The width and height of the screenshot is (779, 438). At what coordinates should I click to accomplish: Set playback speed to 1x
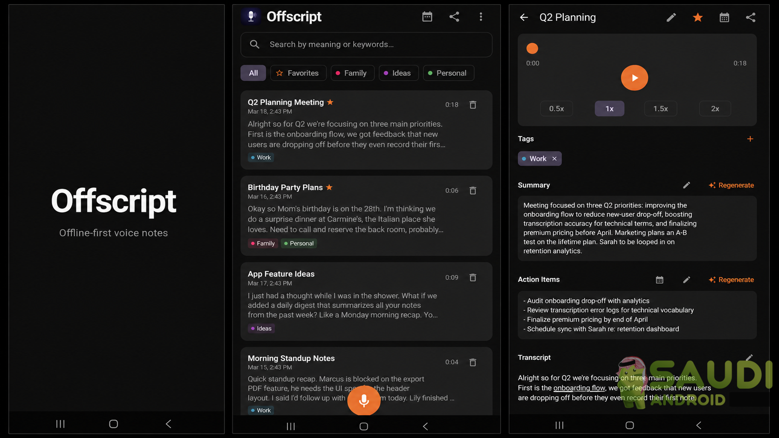point(609,108)
